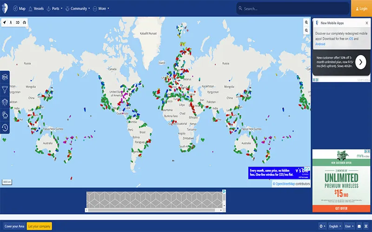The image size is (372, 232).
Task: Click the GET OFFER ad button
Action: click(341, 208)
